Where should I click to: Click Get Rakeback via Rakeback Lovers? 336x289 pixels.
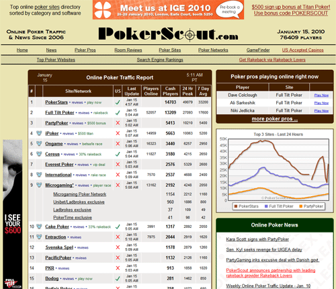pyautogui.click(x=272, y=60)
